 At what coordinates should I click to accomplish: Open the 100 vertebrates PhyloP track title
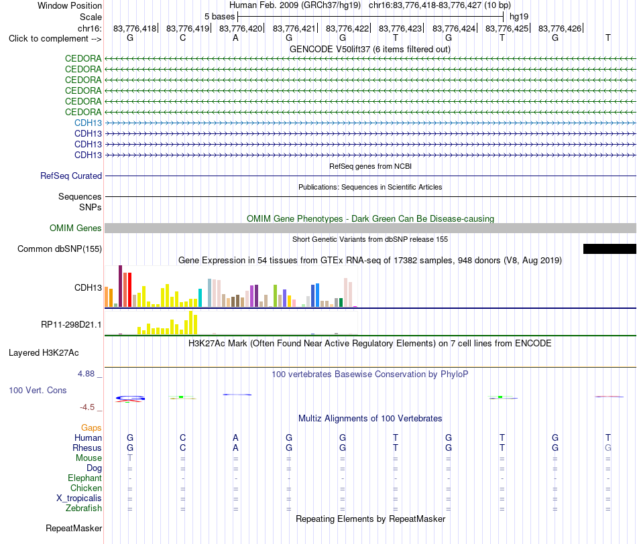click(369, 374)
